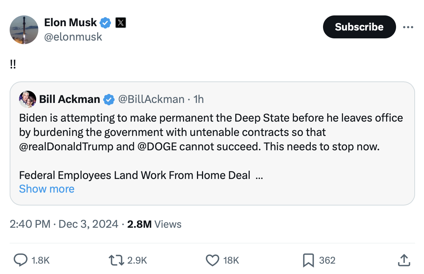View the 2.8M Views analytics

(x=154, y=224)
